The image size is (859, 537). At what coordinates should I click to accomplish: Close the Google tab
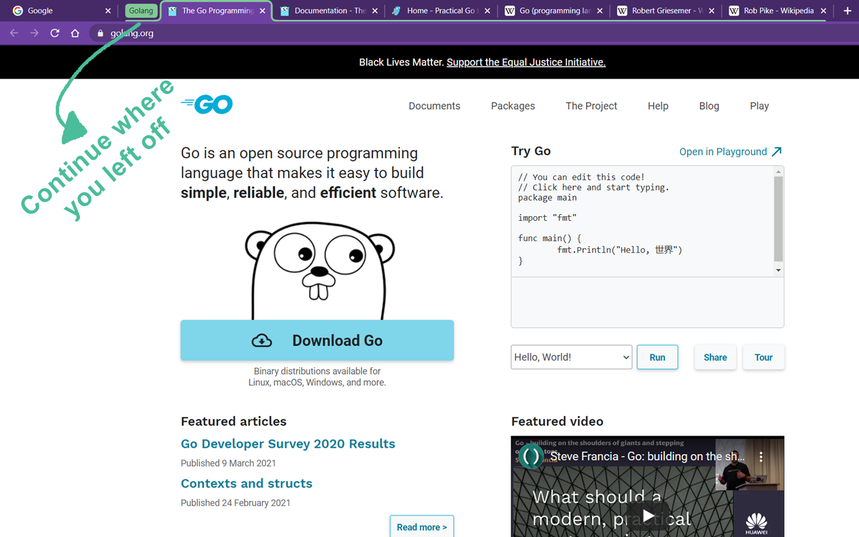tap(108, 11)
